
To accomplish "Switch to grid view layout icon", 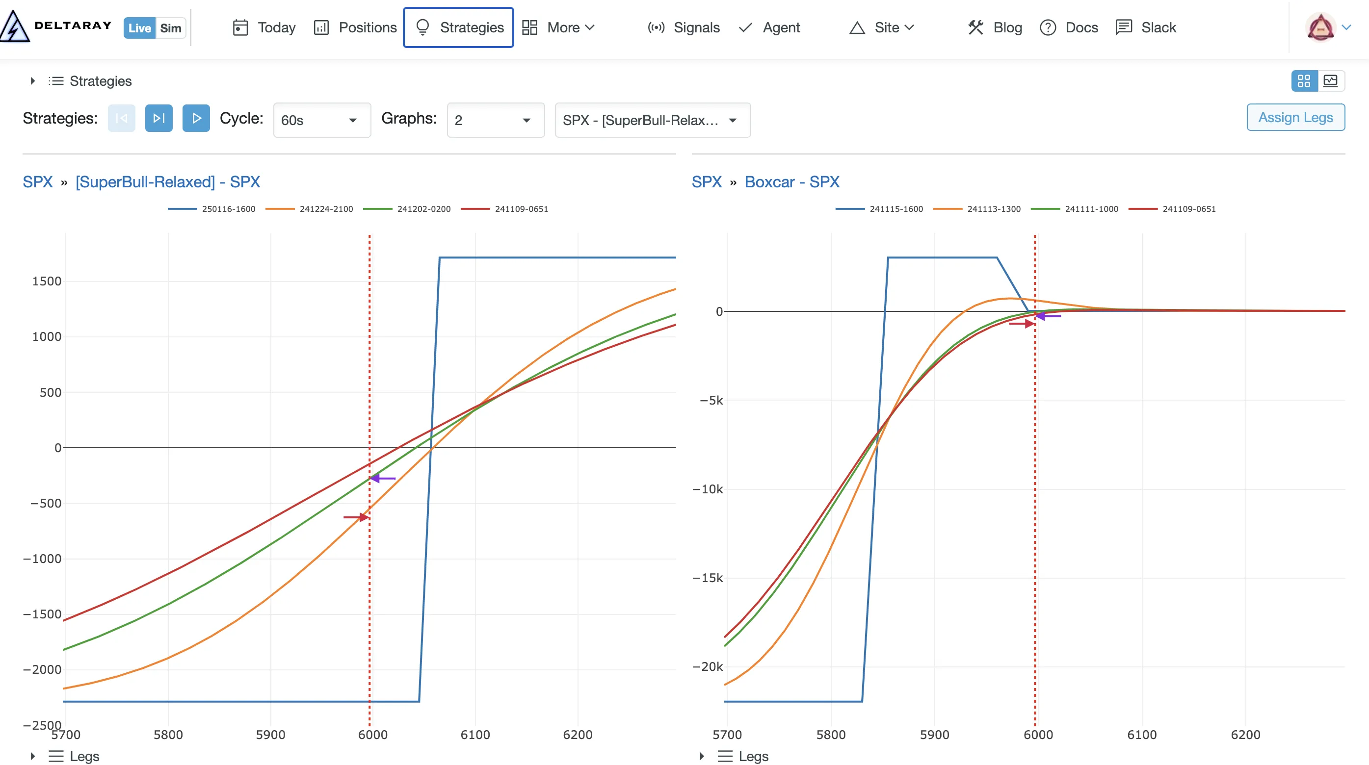I will pyautogui.click(x=1304, y=81).
